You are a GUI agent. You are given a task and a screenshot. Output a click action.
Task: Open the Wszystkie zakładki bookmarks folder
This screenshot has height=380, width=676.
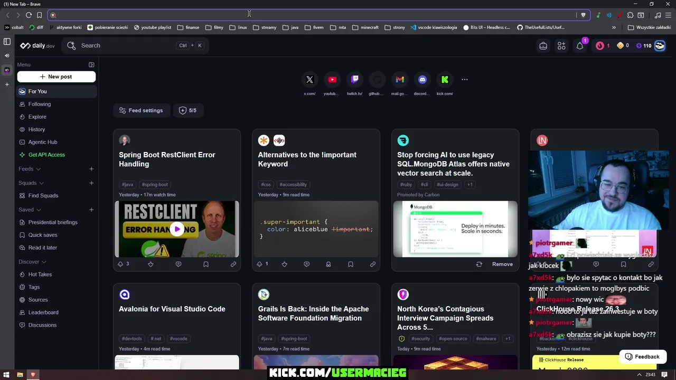point(650,27)
